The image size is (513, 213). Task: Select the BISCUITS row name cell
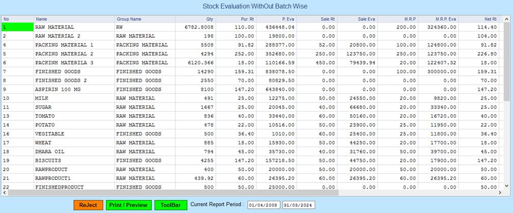48,159
